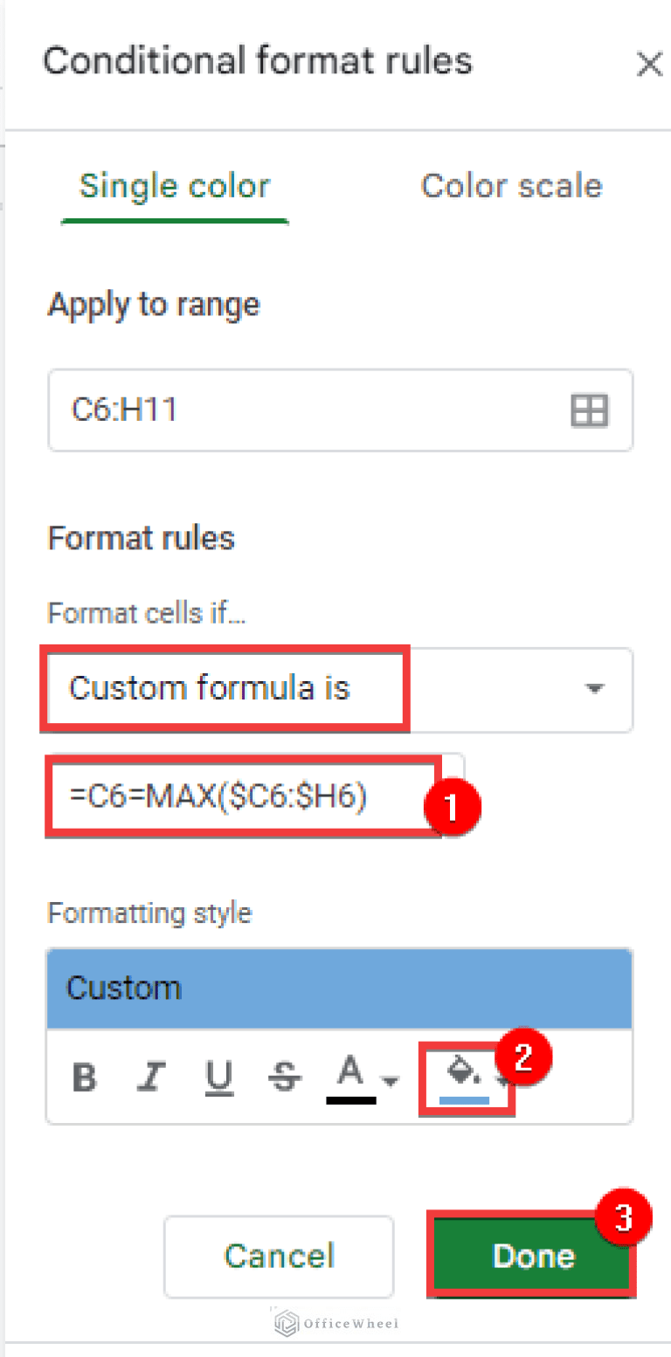The image size is (671, 1357).
Task: Toggle underline formatting style
Action: pyautogui.click(x=218, y=1078)
